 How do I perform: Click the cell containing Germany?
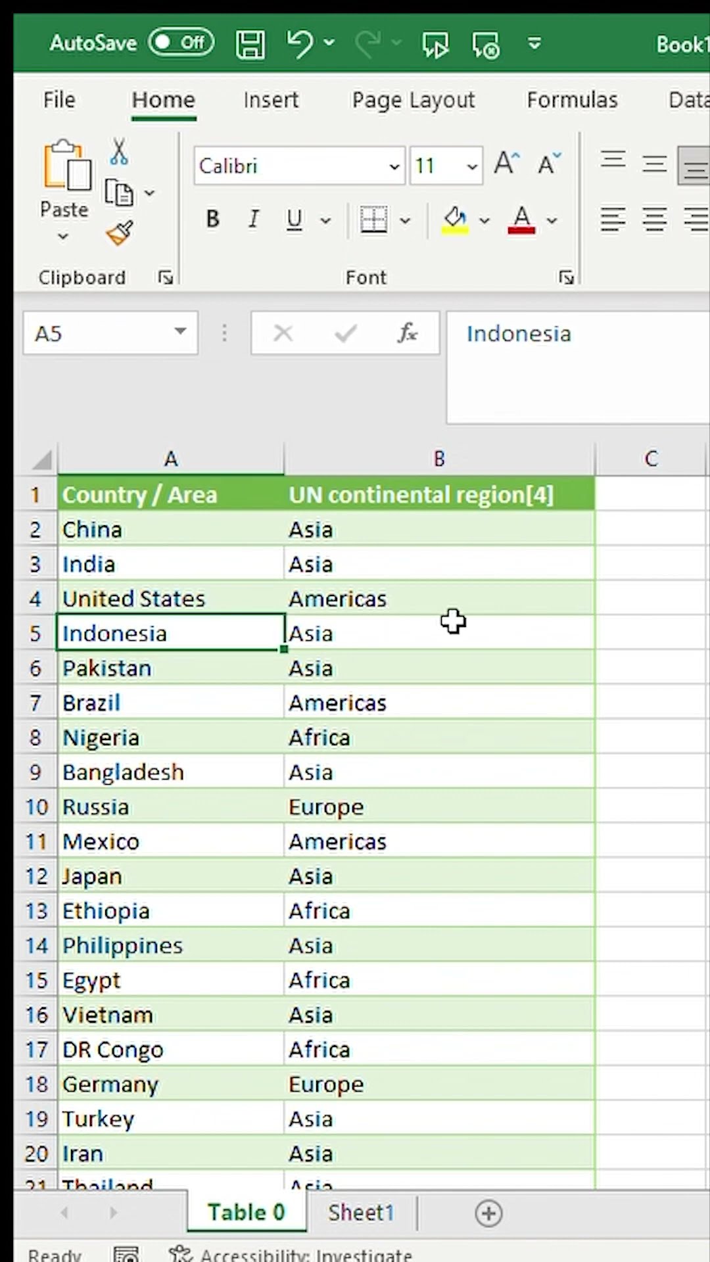coord(171,1085)
